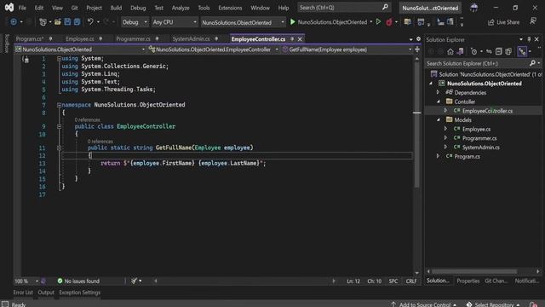Click the Live Share button
This screenshot has height=307, width=545.
(x=503, y=22)
